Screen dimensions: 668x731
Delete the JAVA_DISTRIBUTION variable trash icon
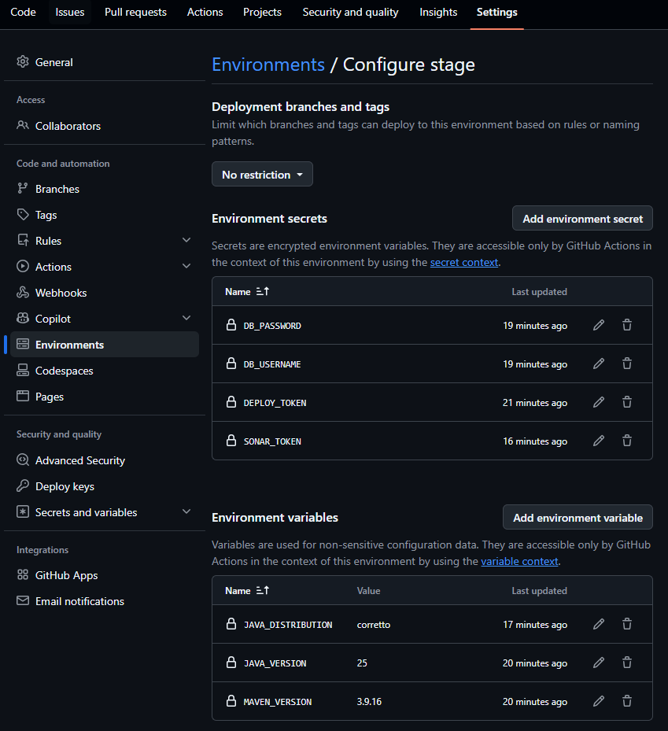tap(627, 624)
